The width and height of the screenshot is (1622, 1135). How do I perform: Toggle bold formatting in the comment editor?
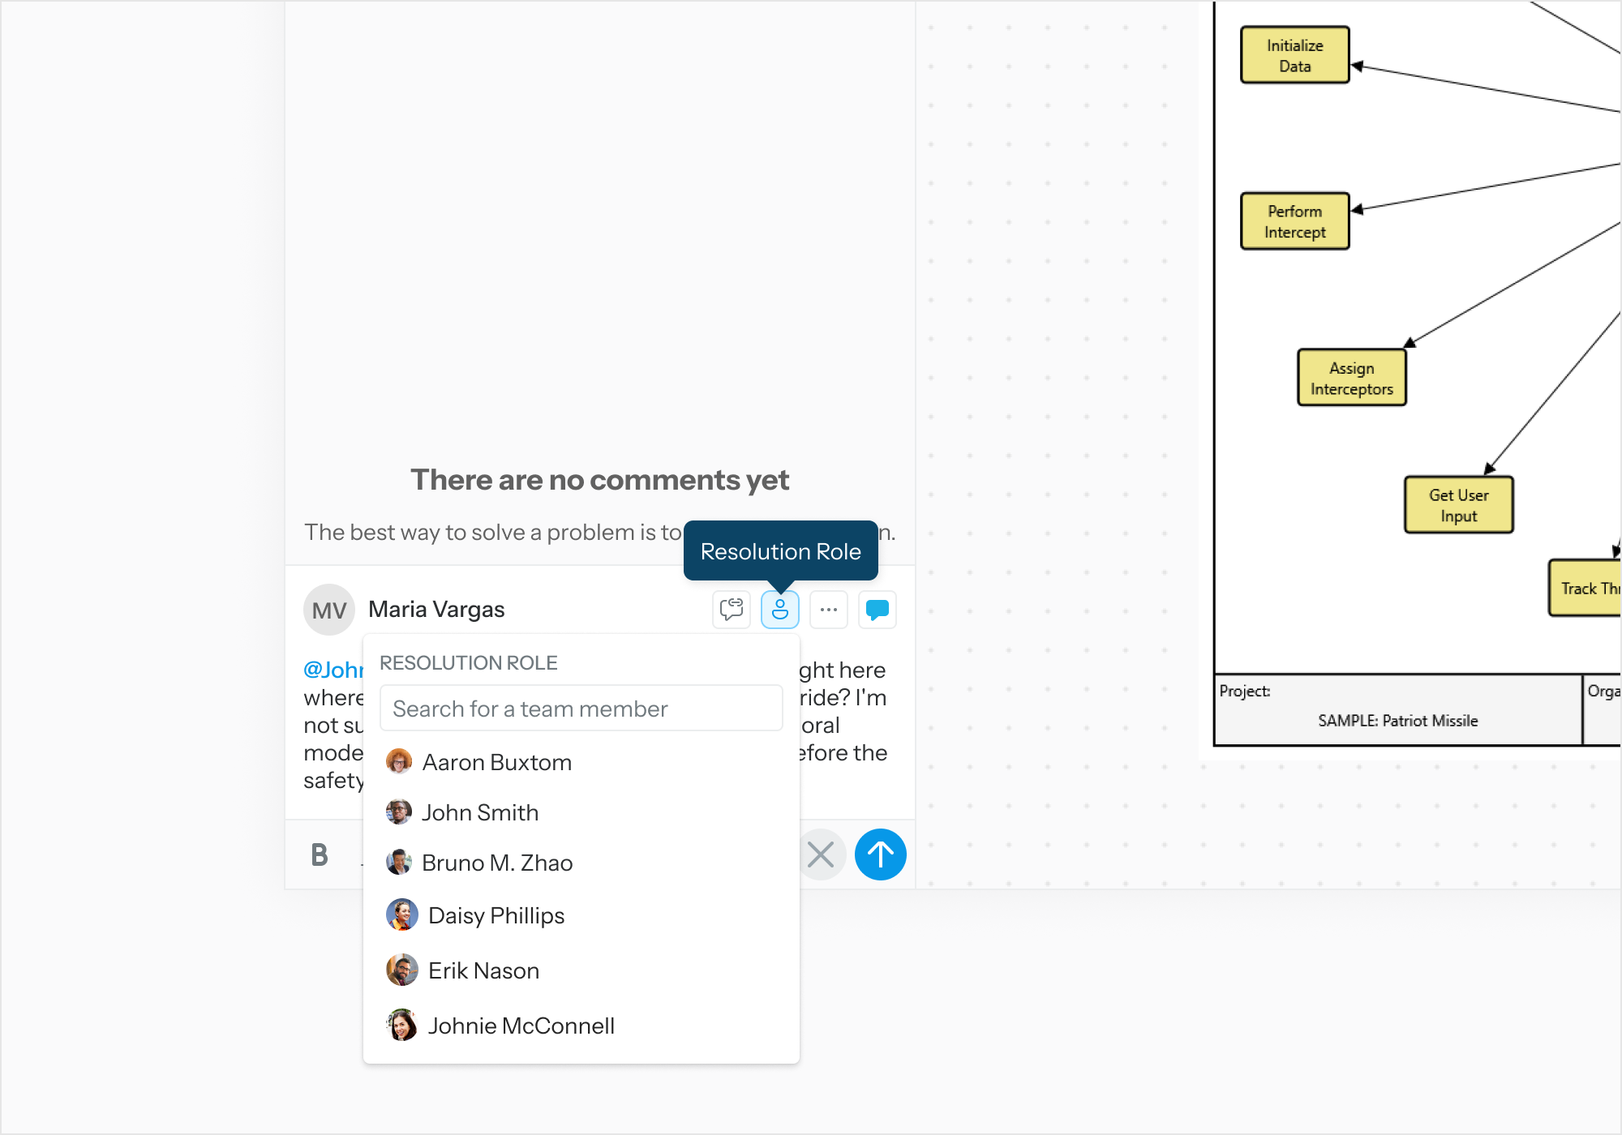(320, 854)
